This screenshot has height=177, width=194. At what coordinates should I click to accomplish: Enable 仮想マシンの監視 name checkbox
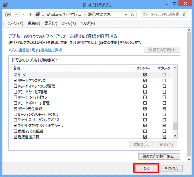[x=15, y=131]
